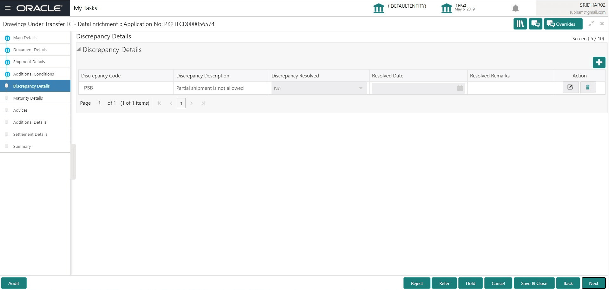Open the notifications bell

pyautogui.click(x=515, y=9)
